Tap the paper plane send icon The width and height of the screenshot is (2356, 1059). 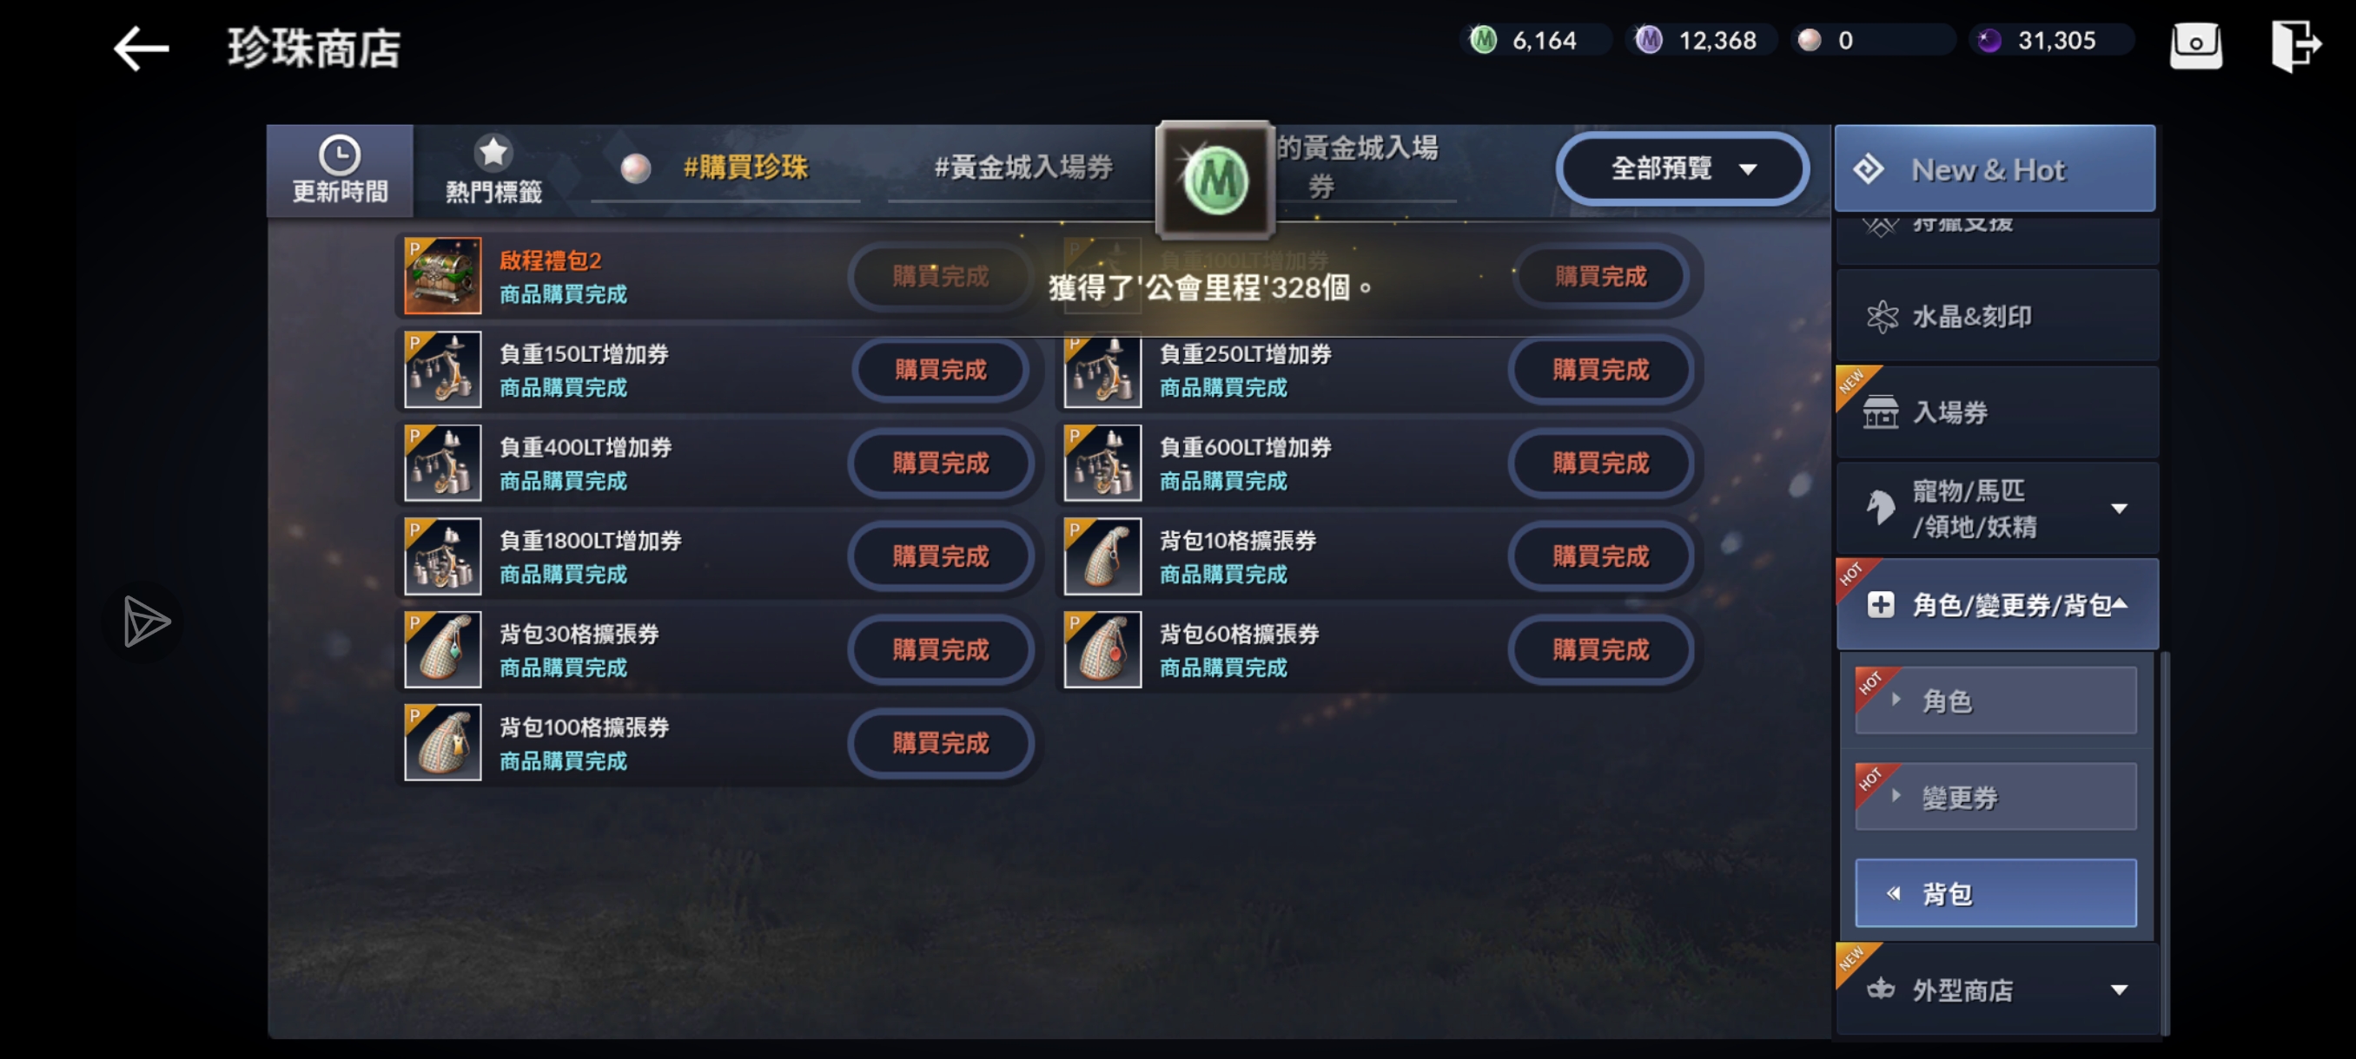tap(146, 622)
